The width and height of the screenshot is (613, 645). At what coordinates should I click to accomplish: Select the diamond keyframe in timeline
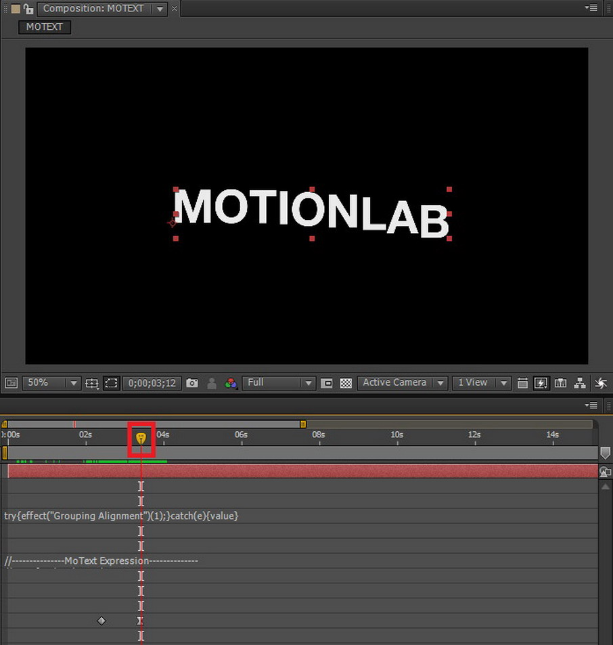coord(101,621)
